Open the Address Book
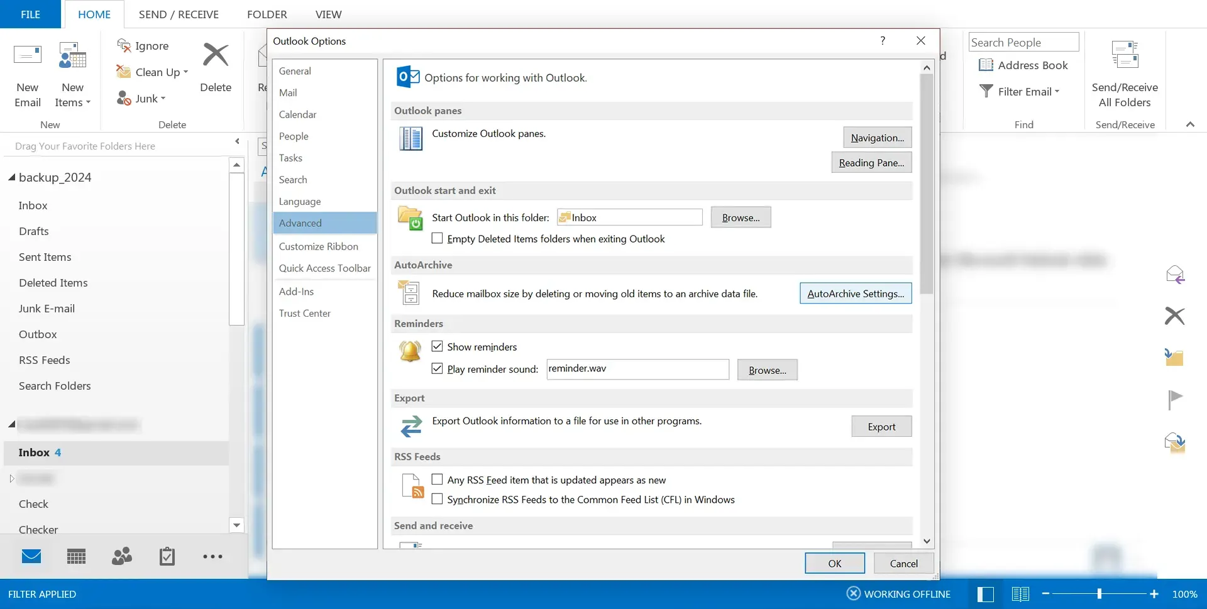This screenshot has height=609, width=1207. coord(1023,65)
